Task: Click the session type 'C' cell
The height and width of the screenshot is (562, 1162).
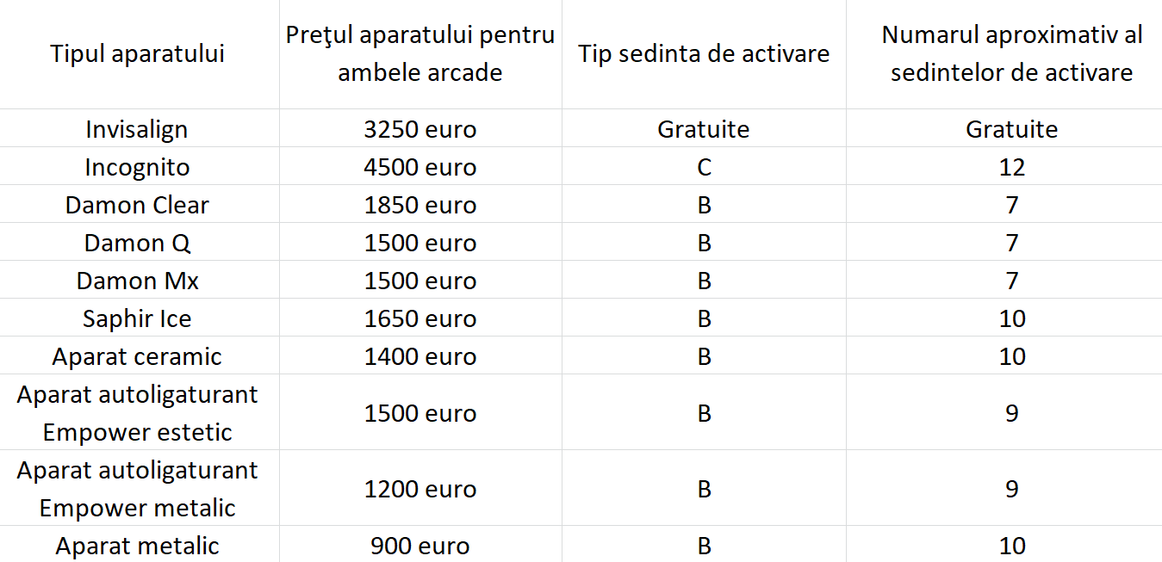Action: [704, 167]
